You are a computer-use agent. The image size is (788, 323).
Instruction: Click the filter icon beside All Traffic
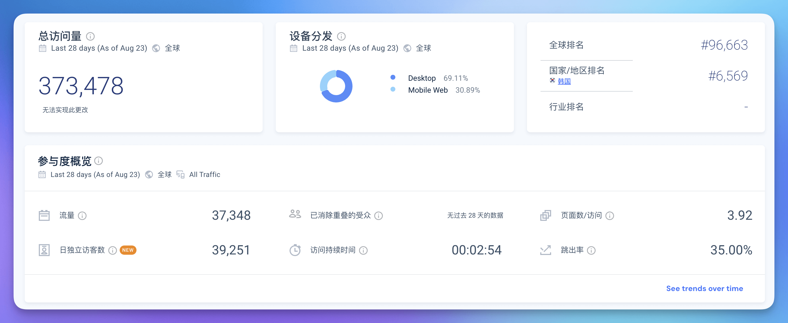(180, 175)
